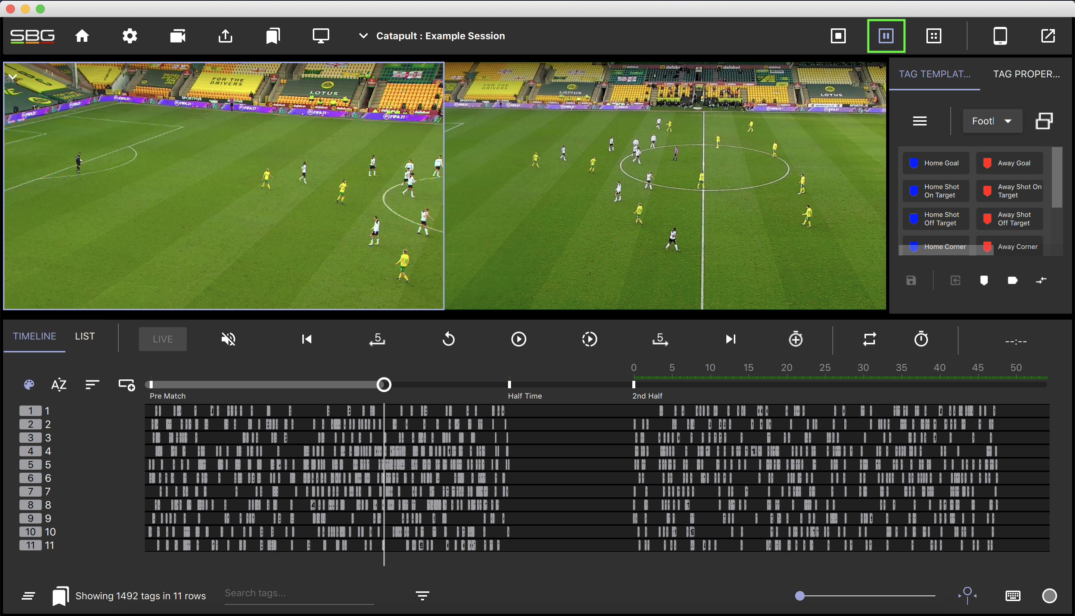Open the Football template dropdown
Viewport: 1075px width, 616px height.
[992, 121]
